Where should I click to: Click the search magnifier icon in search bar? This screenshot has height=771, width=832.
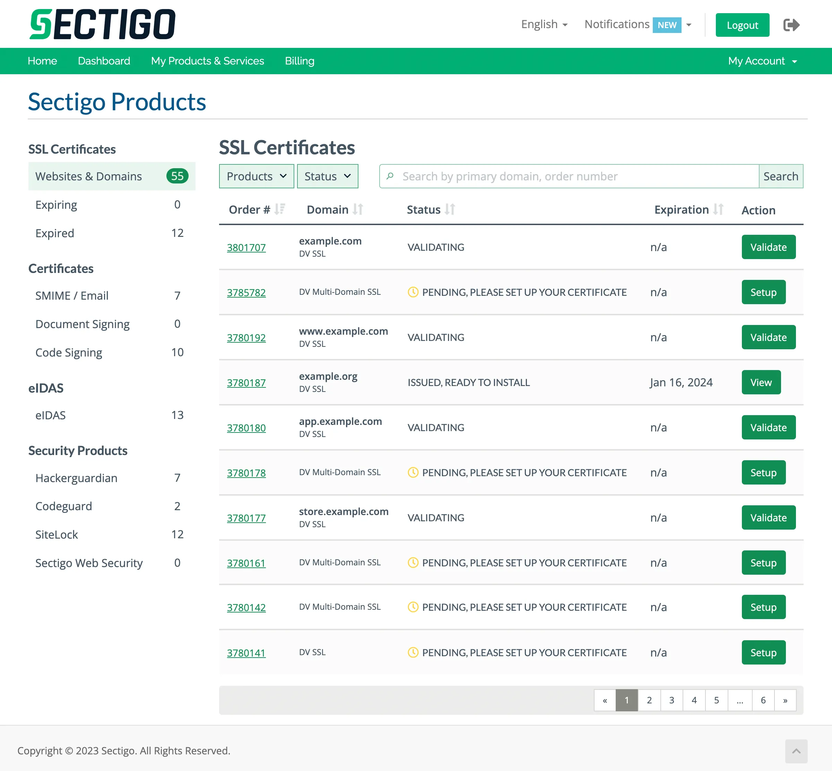point(390,176)
